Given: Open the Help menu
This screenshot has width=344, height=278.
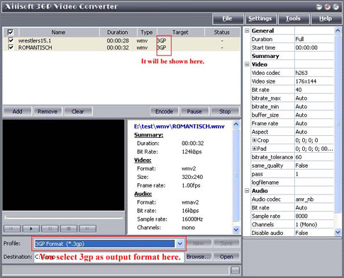Looking at the screenshot, I should click(326, 18).
